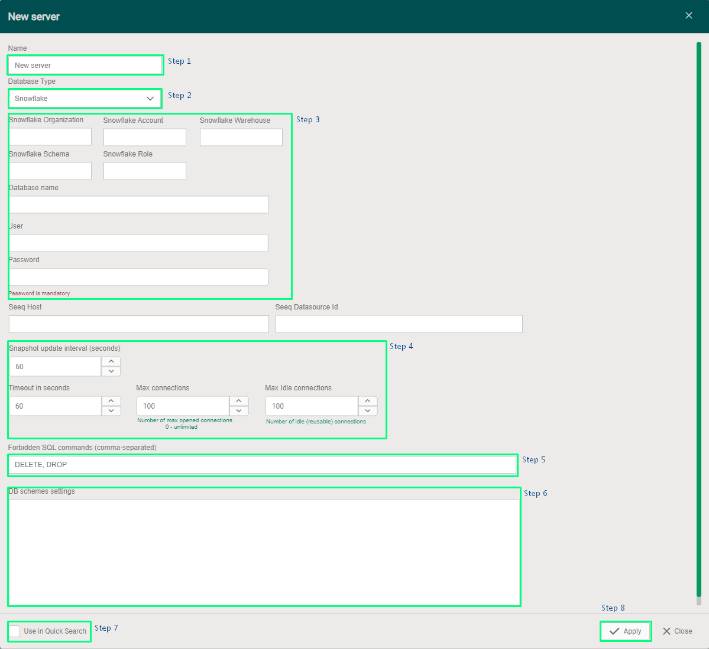
Task: Click the Snowflake Role field
Action: [x=145, y=171]
